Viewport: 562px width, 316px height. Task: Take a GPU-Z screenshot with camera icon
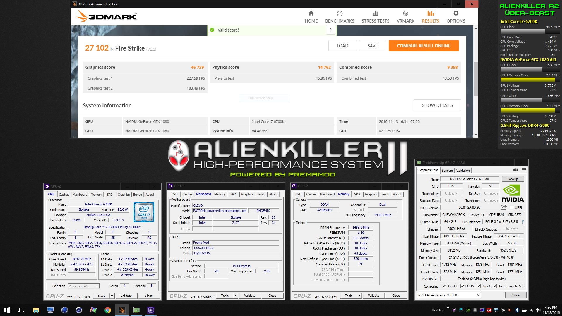pyautogui.click(x=516, y=170)
